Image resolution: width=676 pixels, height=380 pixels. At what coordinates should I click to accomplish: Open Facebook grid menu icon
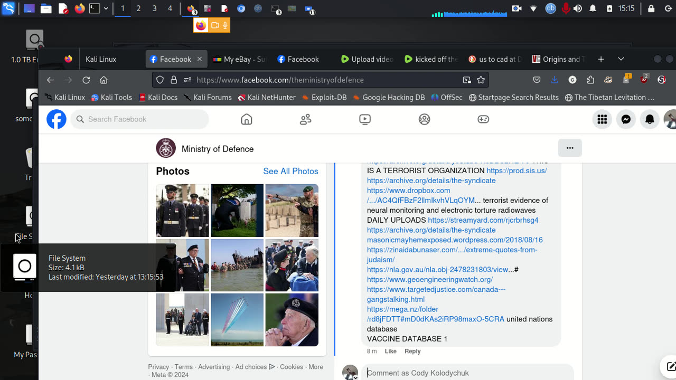click(x=602, y=119)
